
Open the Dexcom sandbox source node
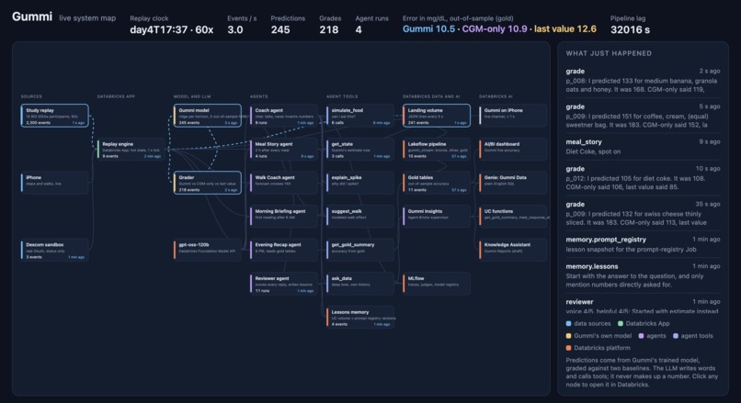tap(55, 250)
